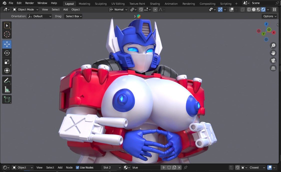Switch to material preview shading
The height and width of the screenshot is (172, 281).
(258, 9)
